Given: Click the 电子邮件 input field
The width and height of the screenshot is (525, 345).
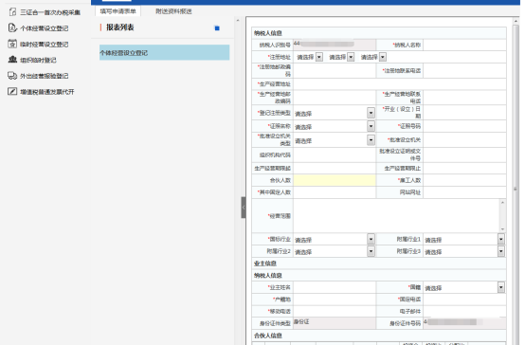Looking at the screenshot, I should pos(464,312).
